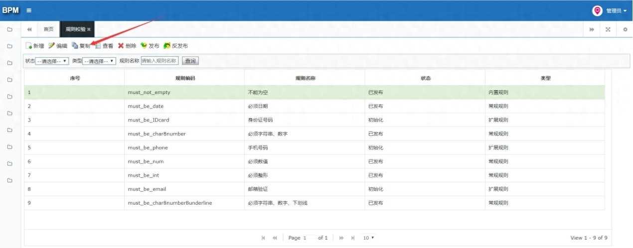
Task: Open the 类型 filter dropdown
Action: point(99,61)
